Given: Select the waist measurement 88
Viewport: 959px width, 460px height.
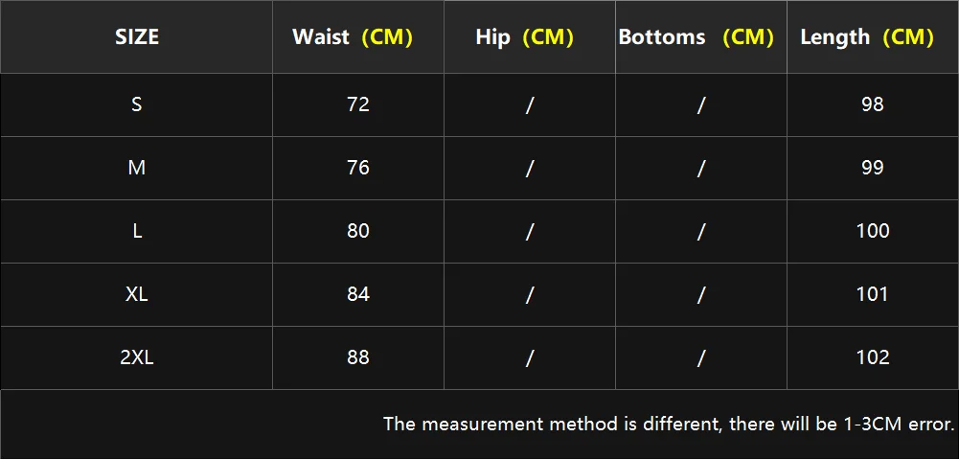Looking at the screenshot, I should [358, 357].
